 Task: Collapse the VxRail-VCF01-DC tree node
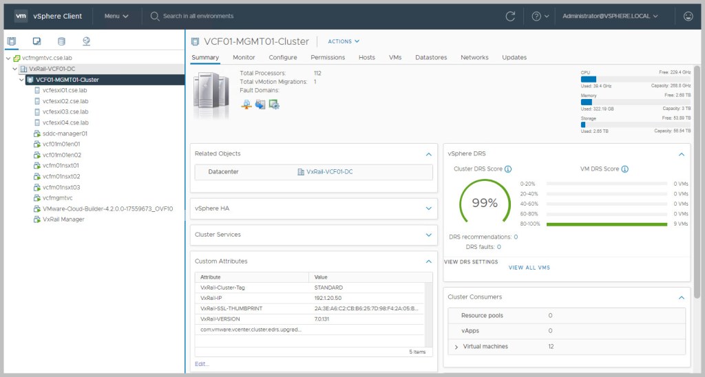point(14,69)
